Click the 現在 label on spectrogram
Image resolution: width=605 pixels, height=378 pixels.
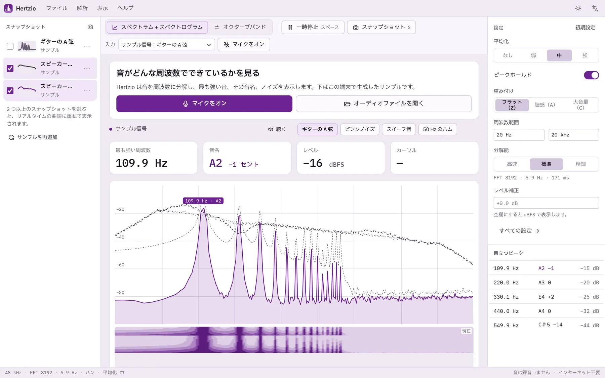pyautogui.click(x=466, y=331)
